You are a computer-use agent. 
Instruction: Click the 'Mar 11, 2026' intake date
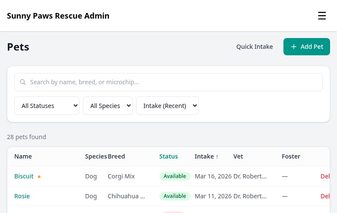213,196
